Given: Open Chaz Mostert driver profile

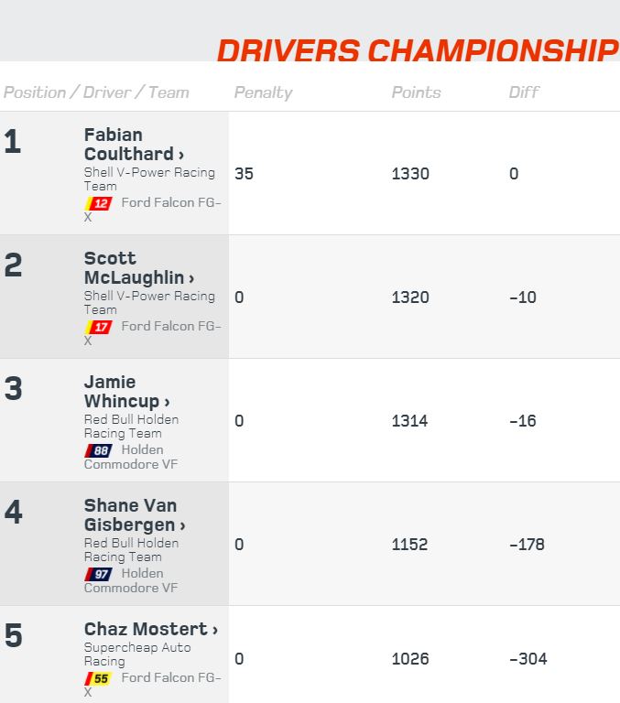Looking at the screenshot, I should [x=151, y=629].
